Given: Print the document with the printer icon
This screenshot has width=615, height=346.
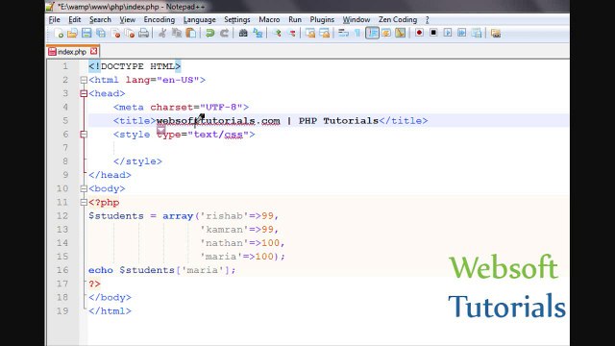Looking at the screenshot, I should pyautogui.click(x=143, y=34).
